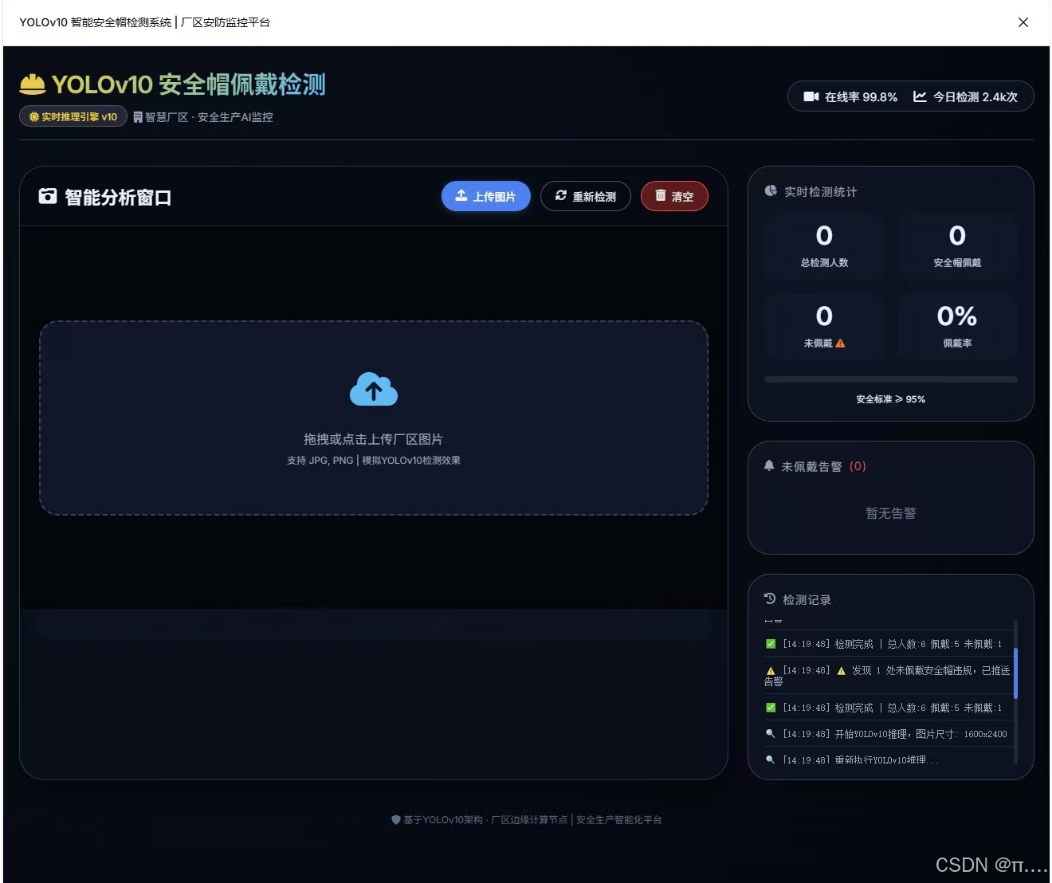Click the 安全标准 ≥ 95% label

[891, 399]
